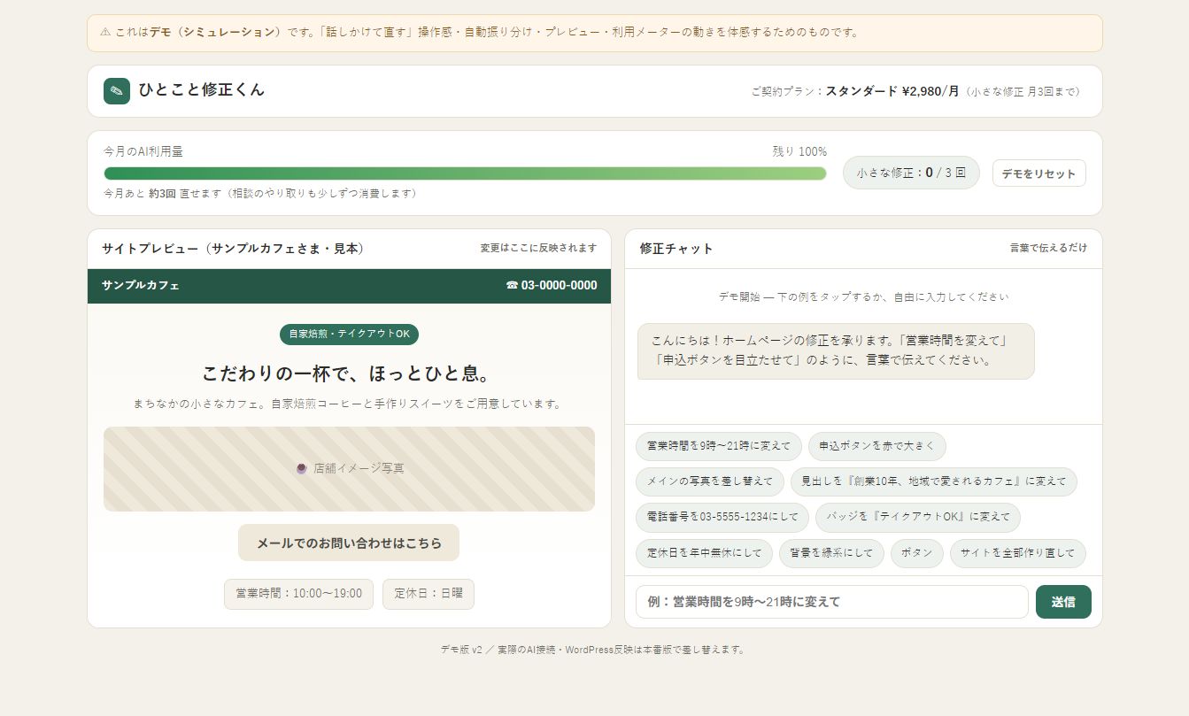Click メールでのお問い合わせはこちら button in preview

pyautogui.click(x=349, y=543)
